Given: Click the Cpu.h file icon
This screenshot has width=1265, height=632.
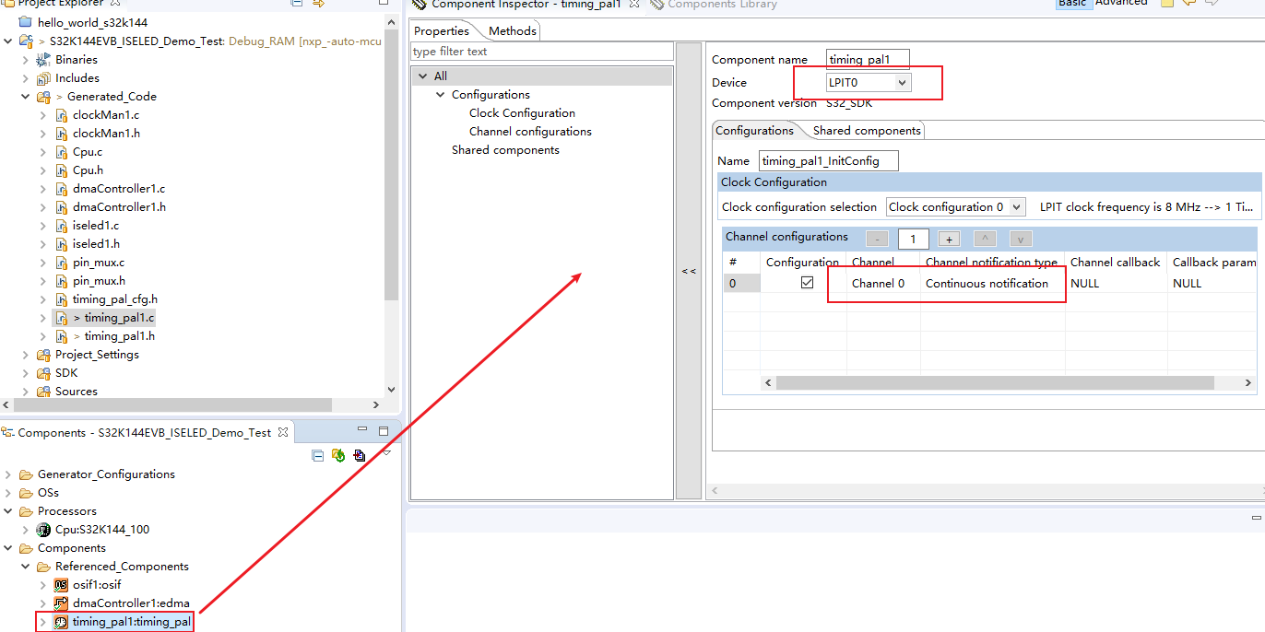Looking at the screenshot, I should (62, 170).
